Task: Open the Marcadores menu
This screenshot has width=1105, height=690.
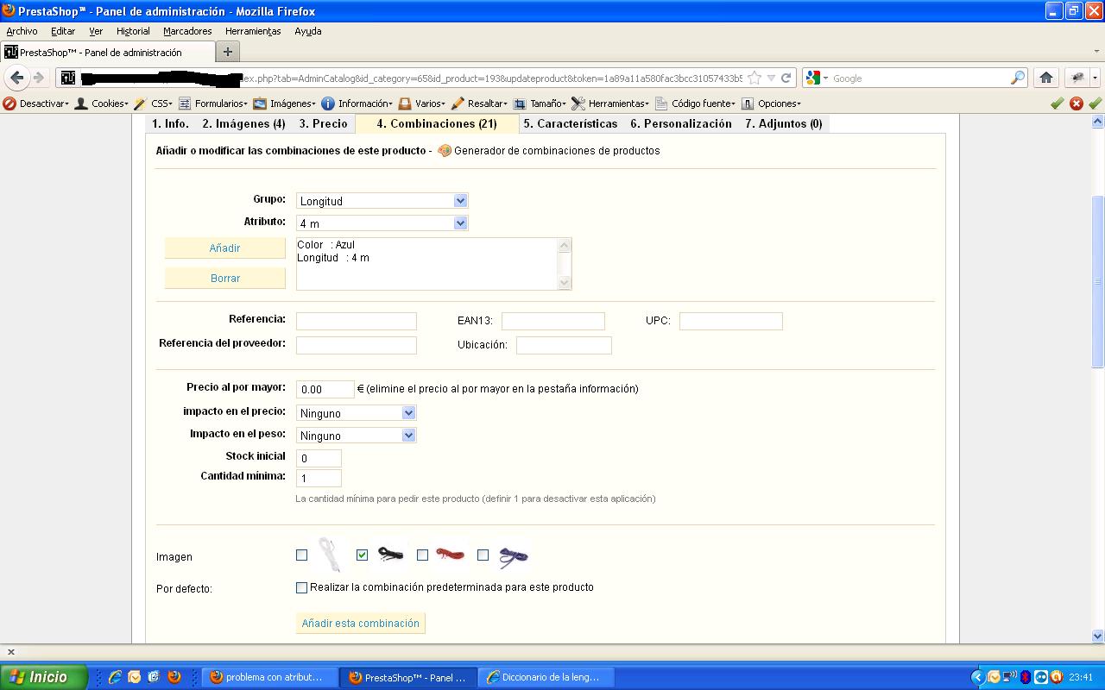Action: (x=187, y=31)
